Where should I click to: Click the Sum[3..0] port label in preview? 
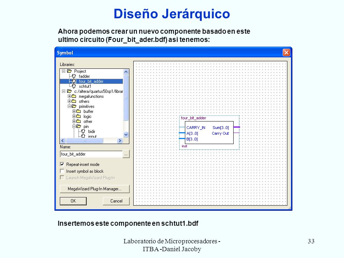[221, 128]
